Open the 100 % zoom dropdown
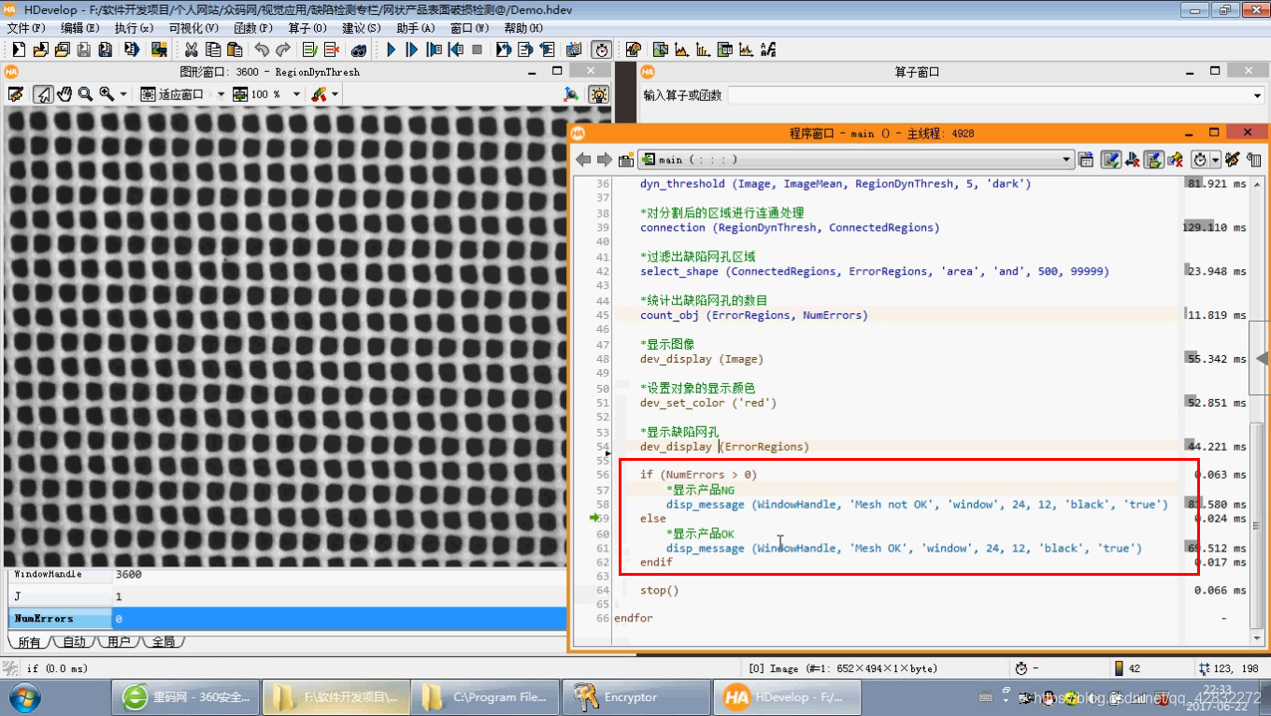The image size is (1271, 716). tap(296, 94)
